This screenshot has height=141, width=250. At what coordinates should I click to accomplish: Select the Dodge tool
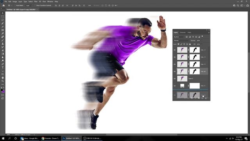point(3,61)
